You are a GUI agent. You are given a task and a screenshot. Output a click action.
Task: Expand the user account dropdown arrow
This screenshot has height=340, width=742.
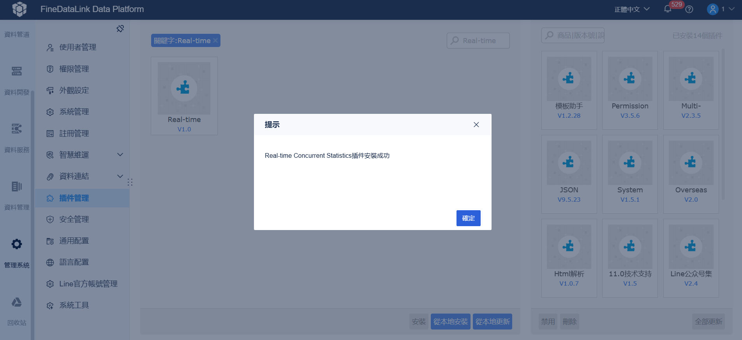[731, 9]
